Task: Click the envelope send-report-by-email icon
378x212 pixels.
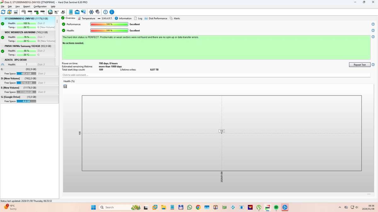Action: (x=77, y=12)
